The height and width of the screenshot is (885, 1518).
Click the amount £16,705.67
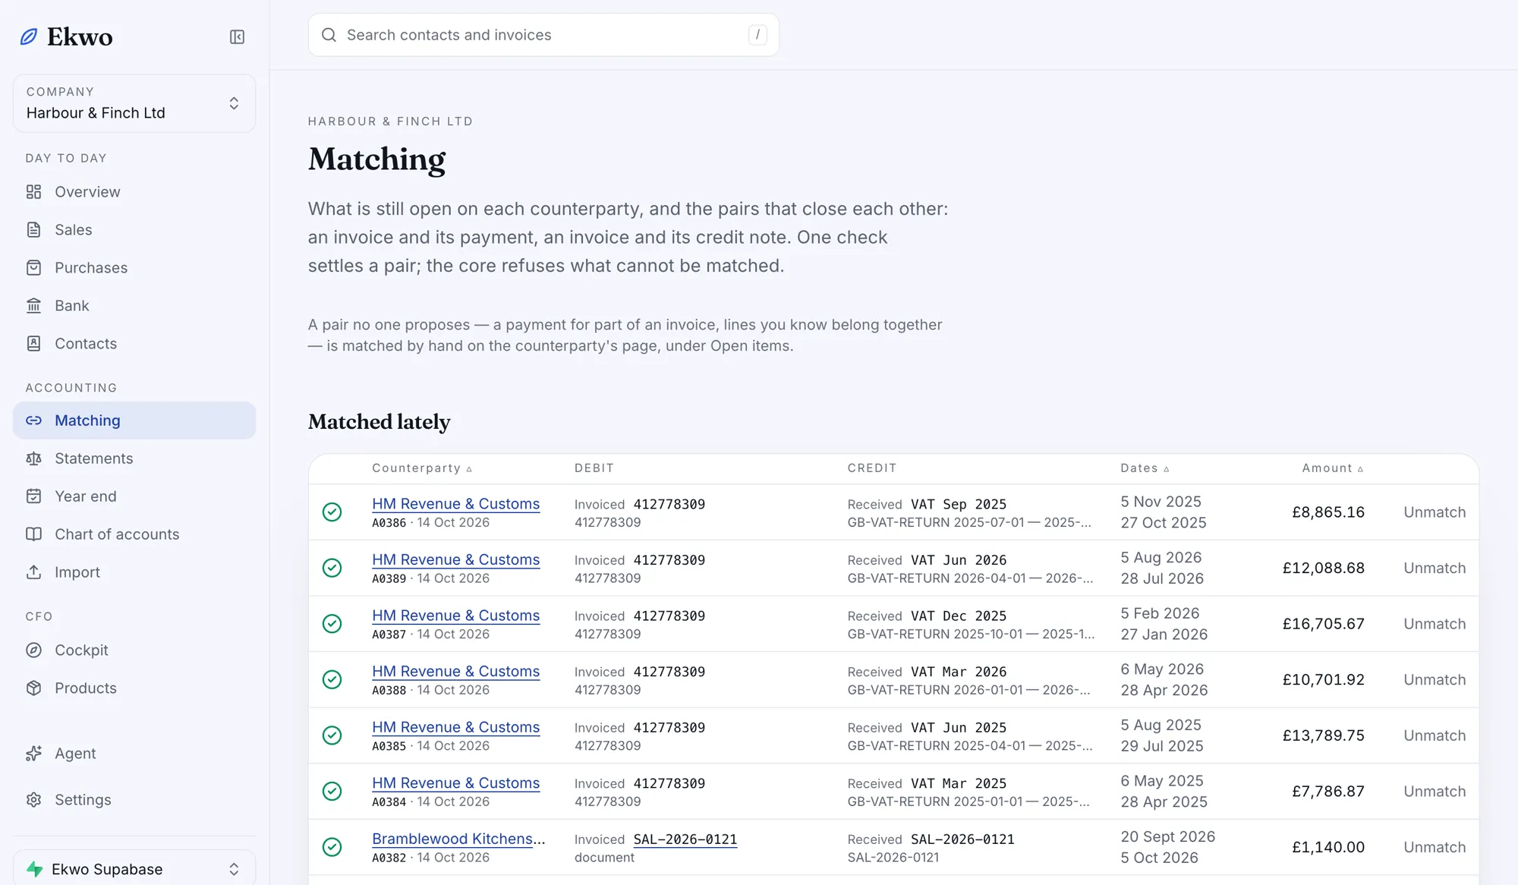coord(1324,624)
